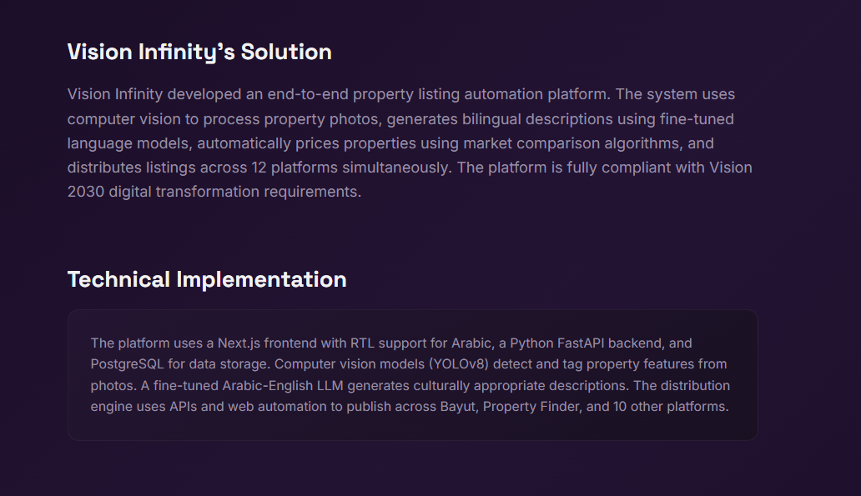The image size is (861, 496).
Task: Click the solution description paragraph
Action: [x=410, y=143]
